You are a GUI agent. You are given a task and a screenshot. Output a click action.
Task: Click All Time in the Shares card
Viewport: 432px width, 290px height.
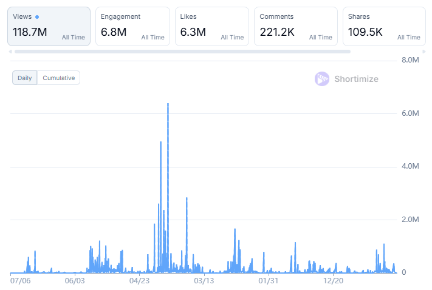[x=408, y=38]
